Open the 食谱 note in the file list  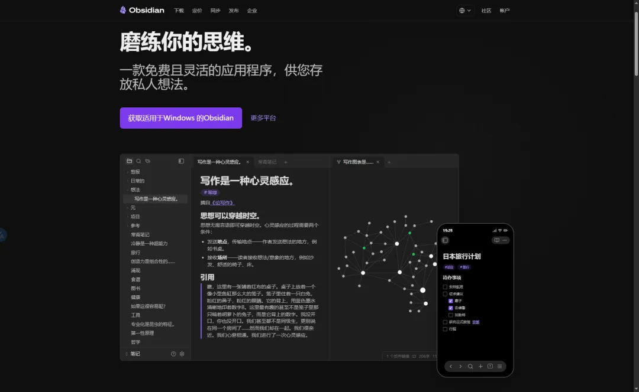pyautogui.click(x=135, y=279)
